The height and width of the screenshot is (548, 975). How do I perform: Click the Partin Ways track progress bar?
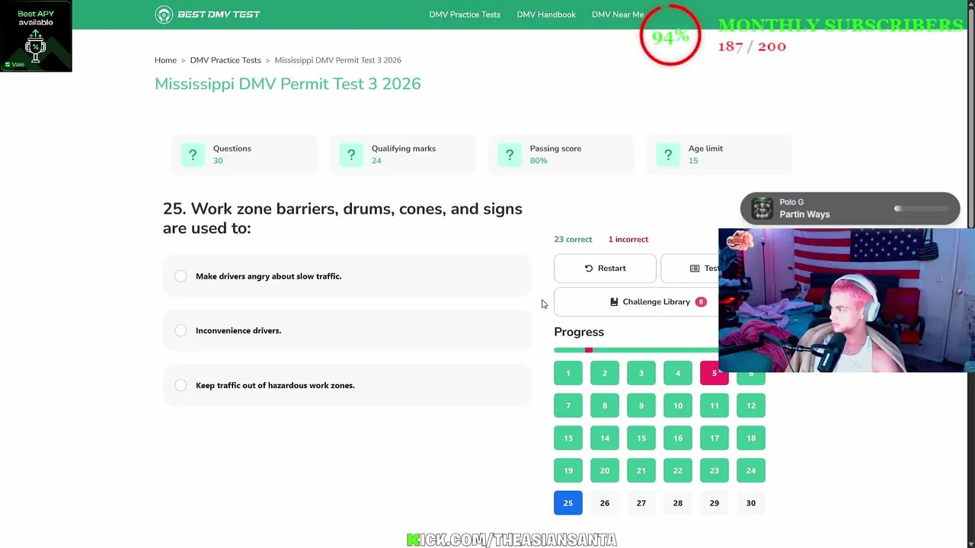click(923, 209)
